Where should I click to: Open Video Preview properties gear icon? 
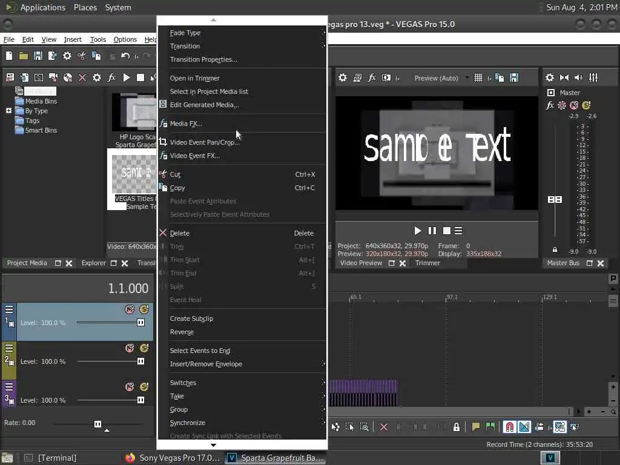click(343, 78)
